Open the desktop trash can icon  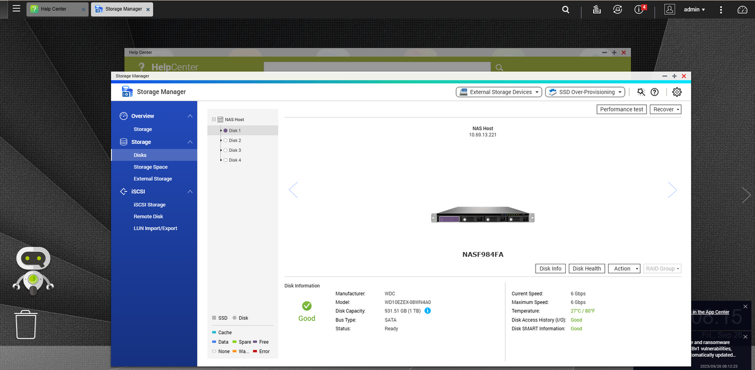click(x=26, y=324)
